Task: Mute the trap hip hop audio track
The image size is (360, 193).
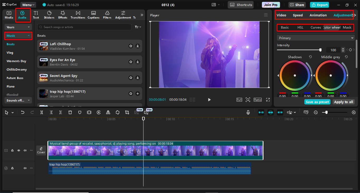Action: pyautogui.click(x=25, y=168)
